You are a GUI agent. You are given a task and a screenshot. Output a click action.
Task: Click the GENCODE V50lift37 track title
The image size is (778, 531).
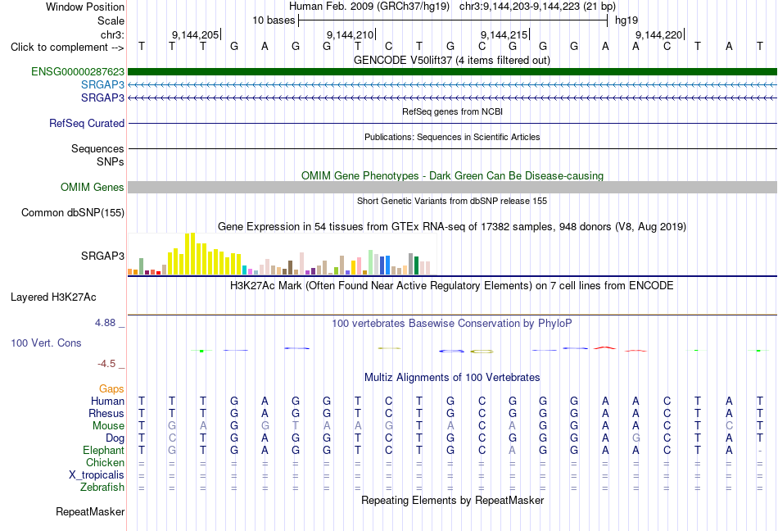click(x=452, y=60)
